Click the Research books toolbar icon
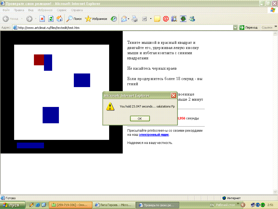The image size is (278, 209). [x=174, y=19]
